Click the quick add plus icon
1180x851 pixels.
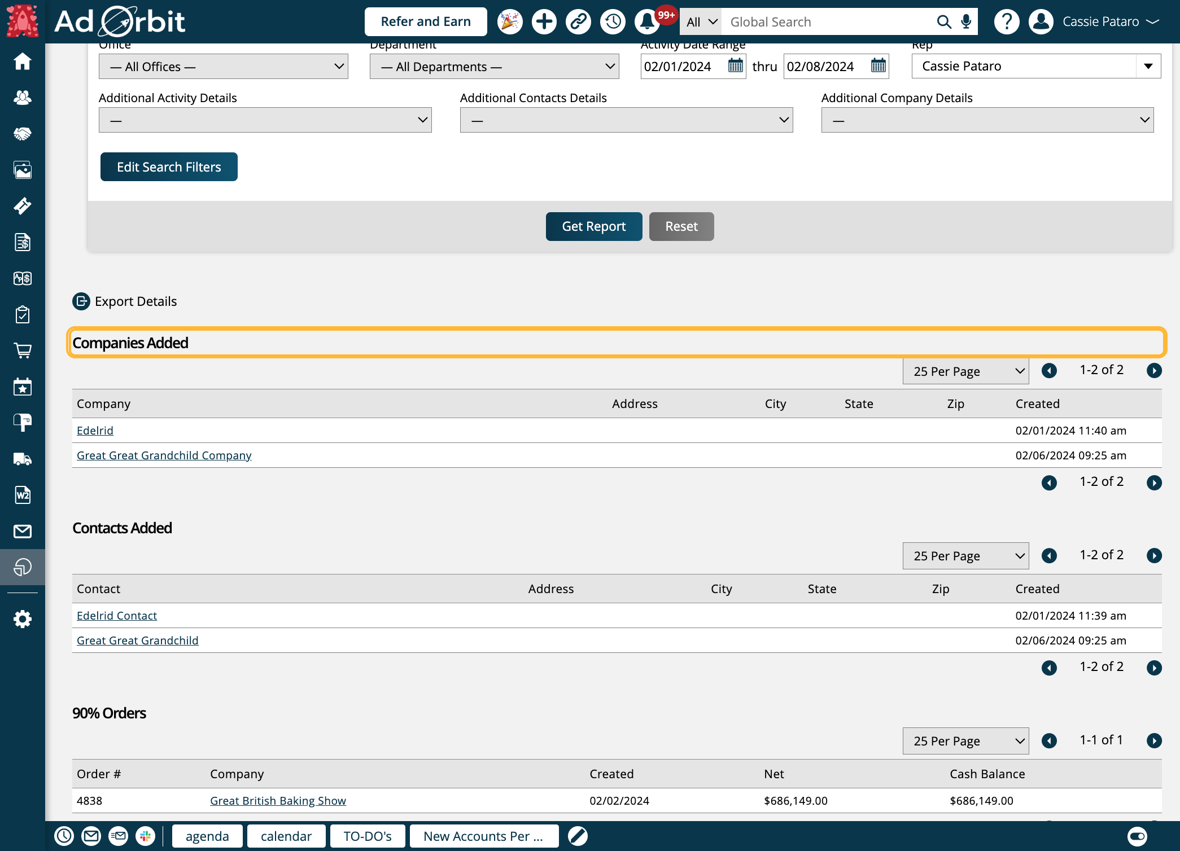544,22
